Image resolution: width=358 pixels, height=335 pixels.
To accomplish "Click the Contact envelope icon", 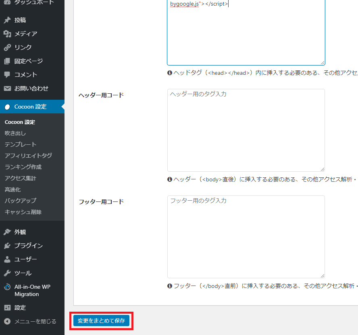I will (x=7, y=88).
